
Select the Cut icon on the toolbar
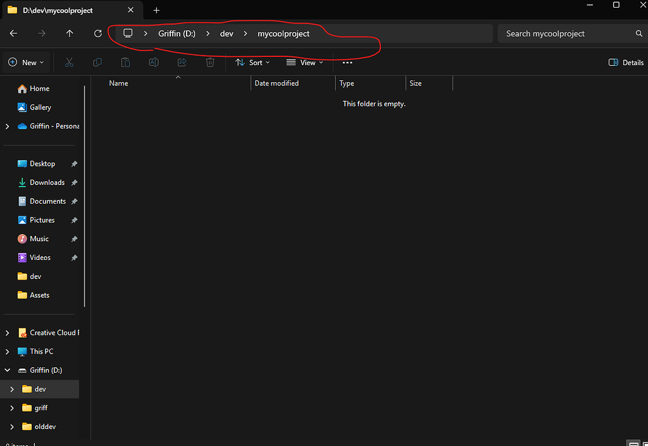(x=69, y=62)
